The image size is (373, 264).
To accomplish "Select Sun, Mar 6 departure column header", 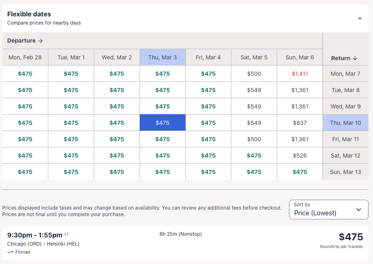I will coord(300,57).
